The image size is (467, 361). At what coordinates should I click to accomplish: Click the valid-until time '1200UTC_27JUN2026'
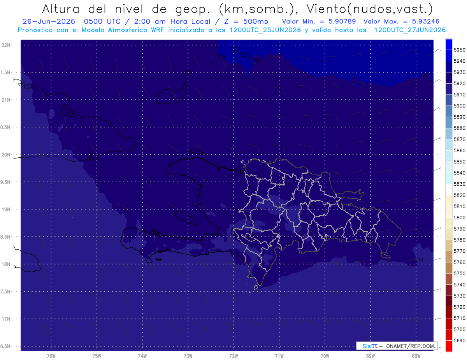coord(410,30)
